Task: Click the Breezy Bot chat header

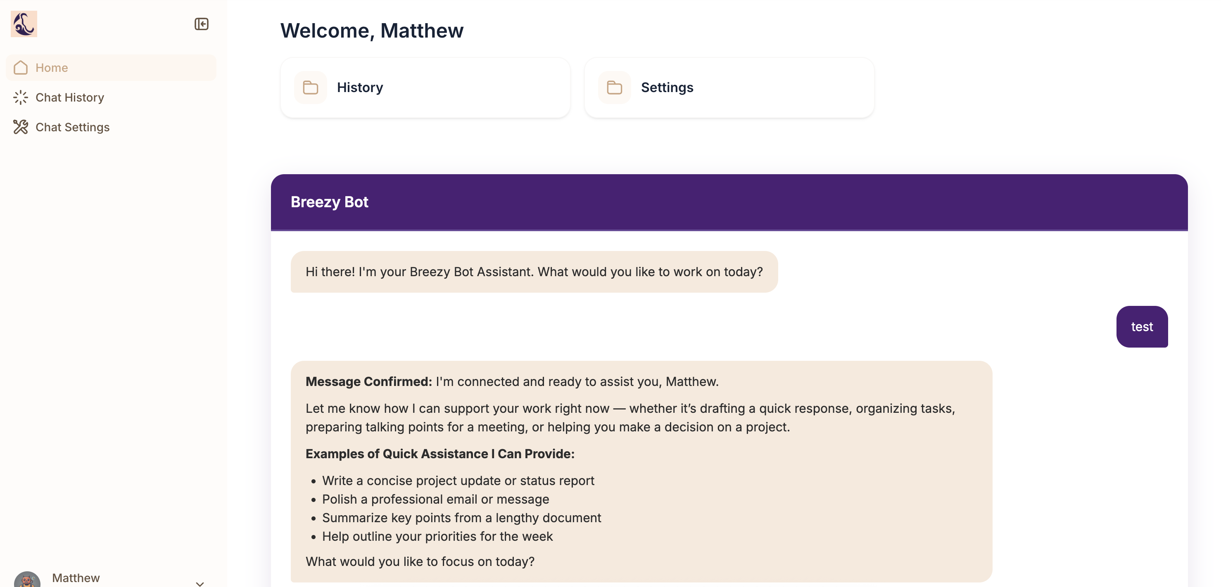Action: click(729, 202)
